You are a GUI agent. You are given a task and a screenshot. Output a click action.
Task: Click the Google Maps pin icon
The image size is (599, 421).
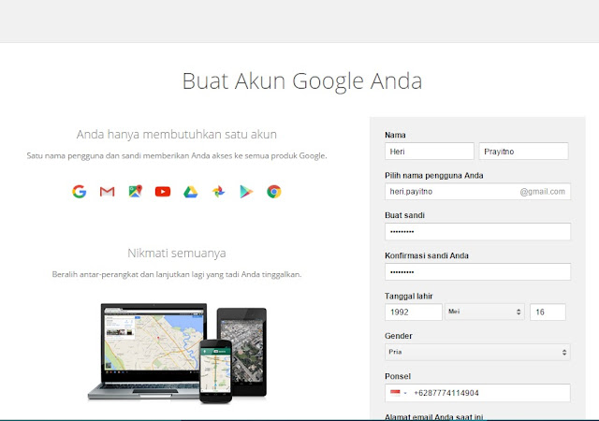click(135, 191)
